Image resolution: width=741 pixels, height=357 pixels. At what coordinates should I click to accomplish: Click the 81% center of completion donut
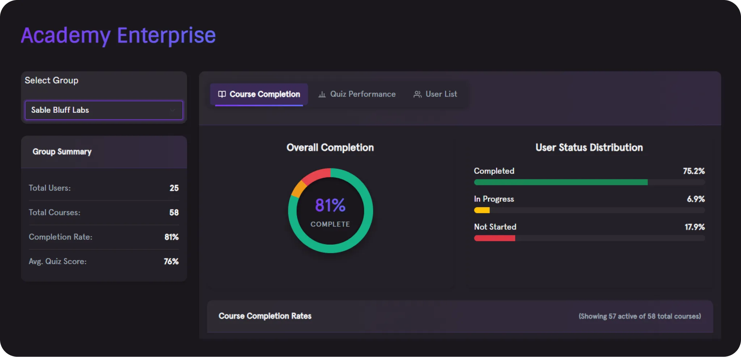coord(330,206)
